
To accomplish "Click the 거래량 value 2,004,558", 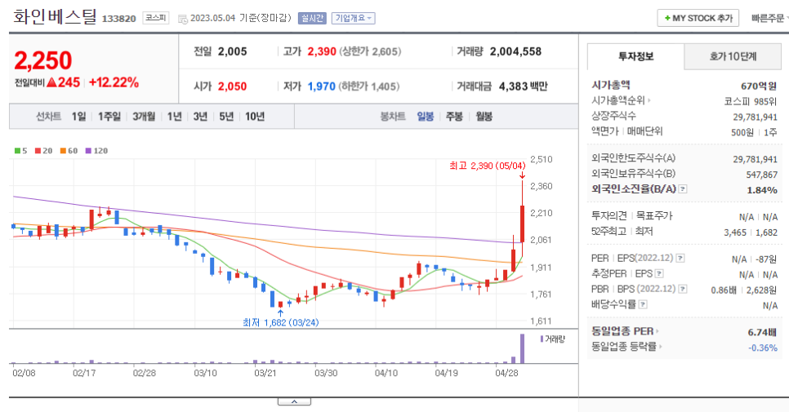I will 515,51.
